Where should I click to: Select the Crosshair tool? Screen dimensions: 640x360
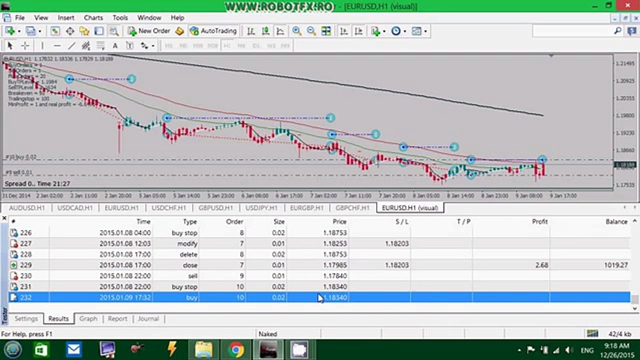24,45
